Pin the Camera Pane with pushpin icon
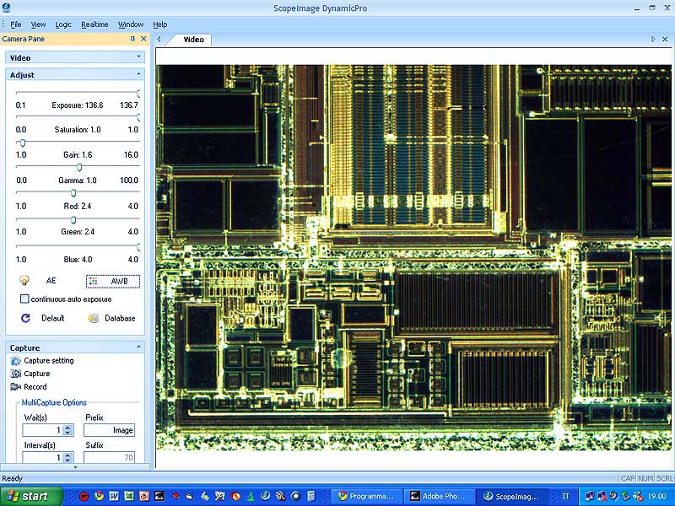This screenshot has width=675, height=506. pyautogui.click(x=132, y=39)
